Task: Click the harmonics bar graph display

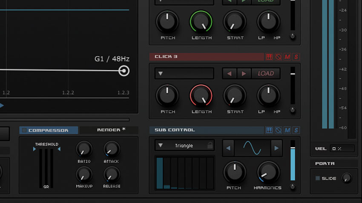Action: coord(185,173)
